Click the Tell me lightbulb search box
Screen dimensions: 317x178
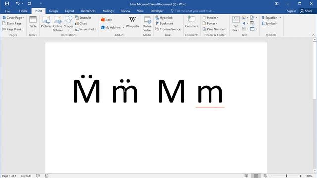[x=193, y=11]
